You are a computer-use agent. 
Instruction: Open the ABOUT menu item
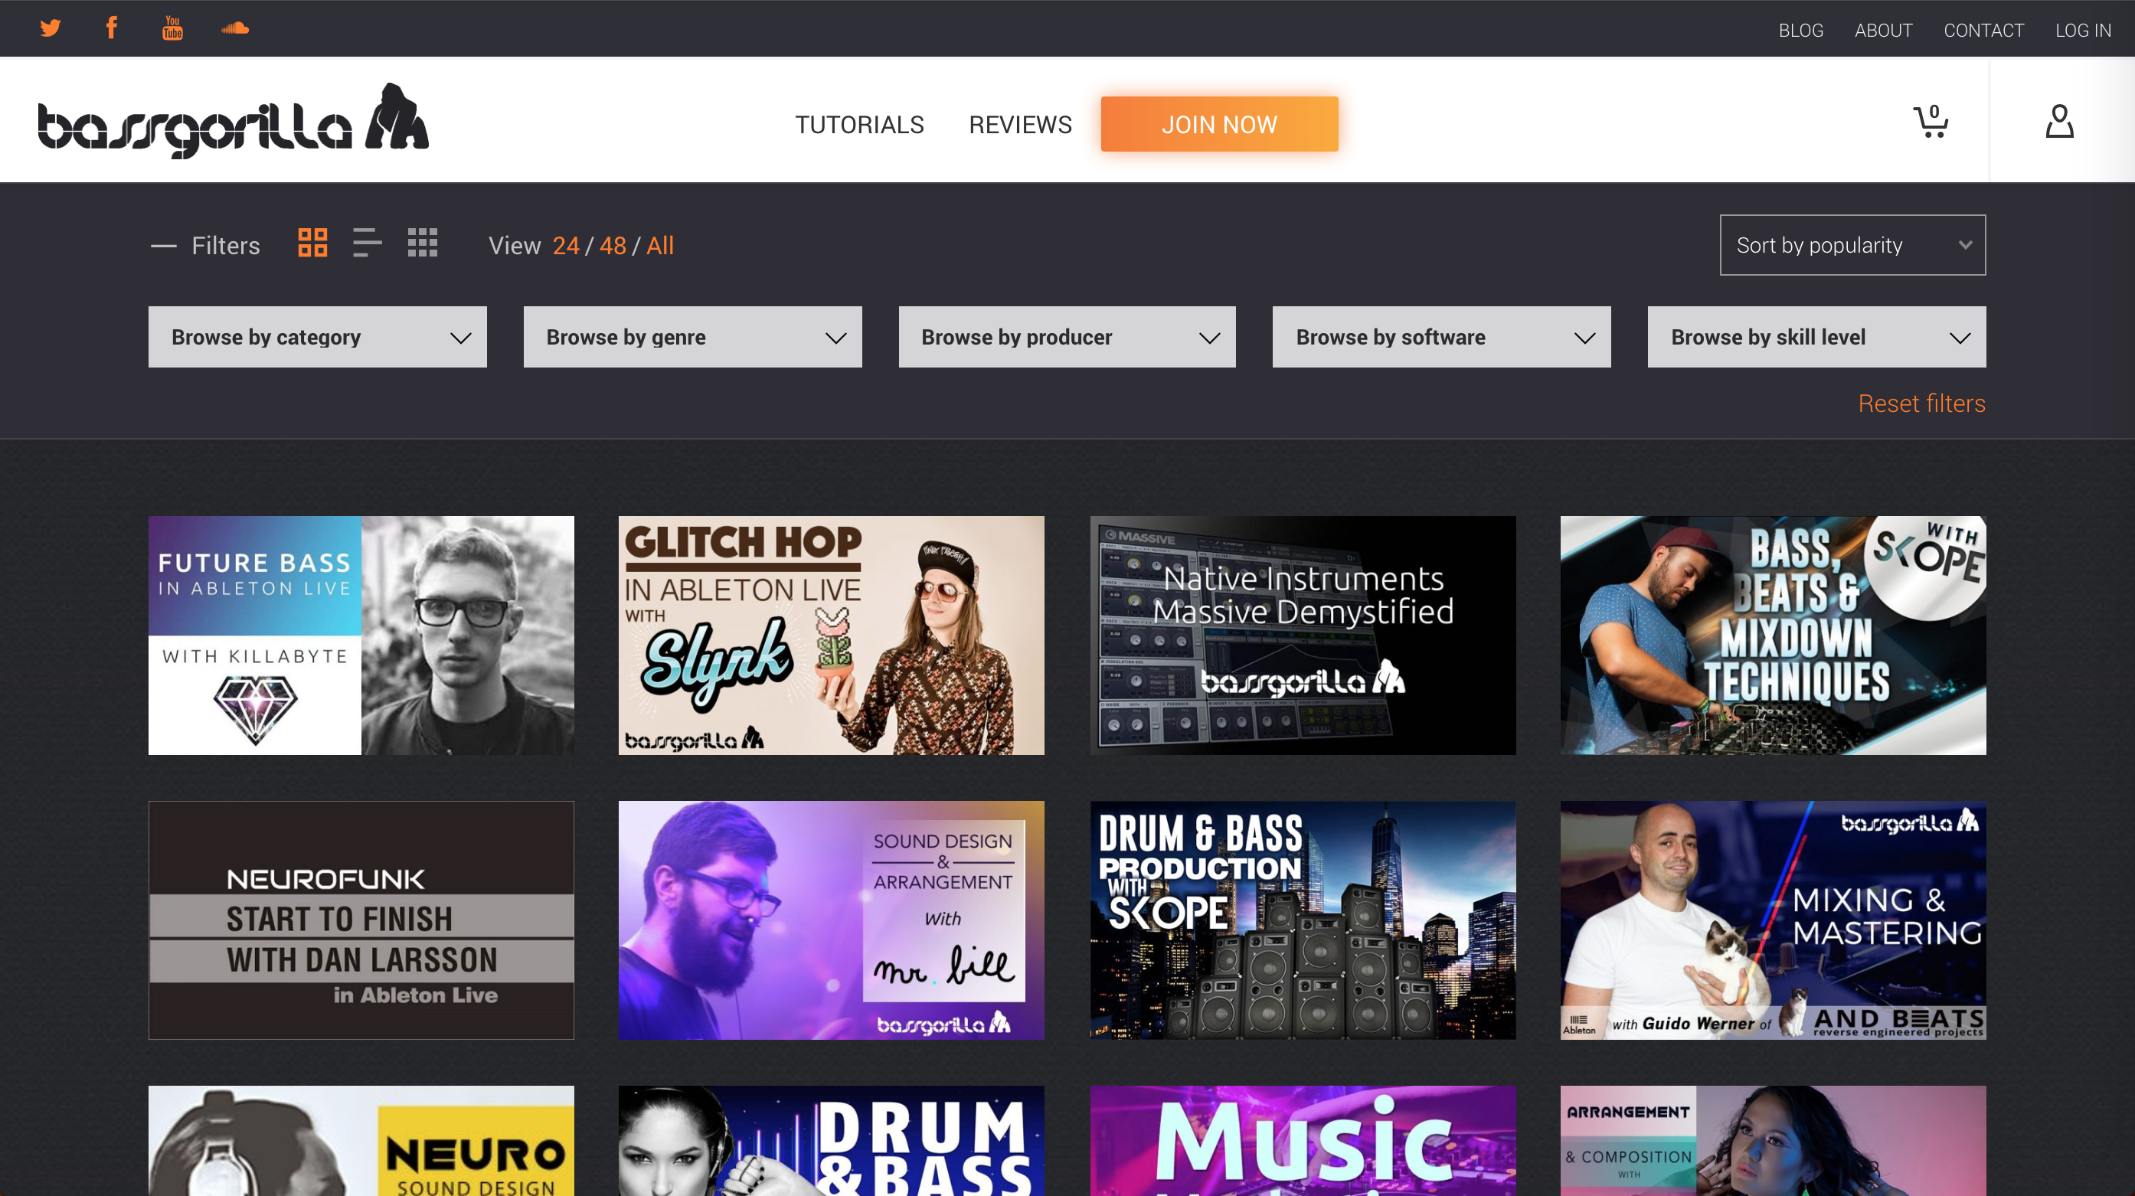point(1883,30)
